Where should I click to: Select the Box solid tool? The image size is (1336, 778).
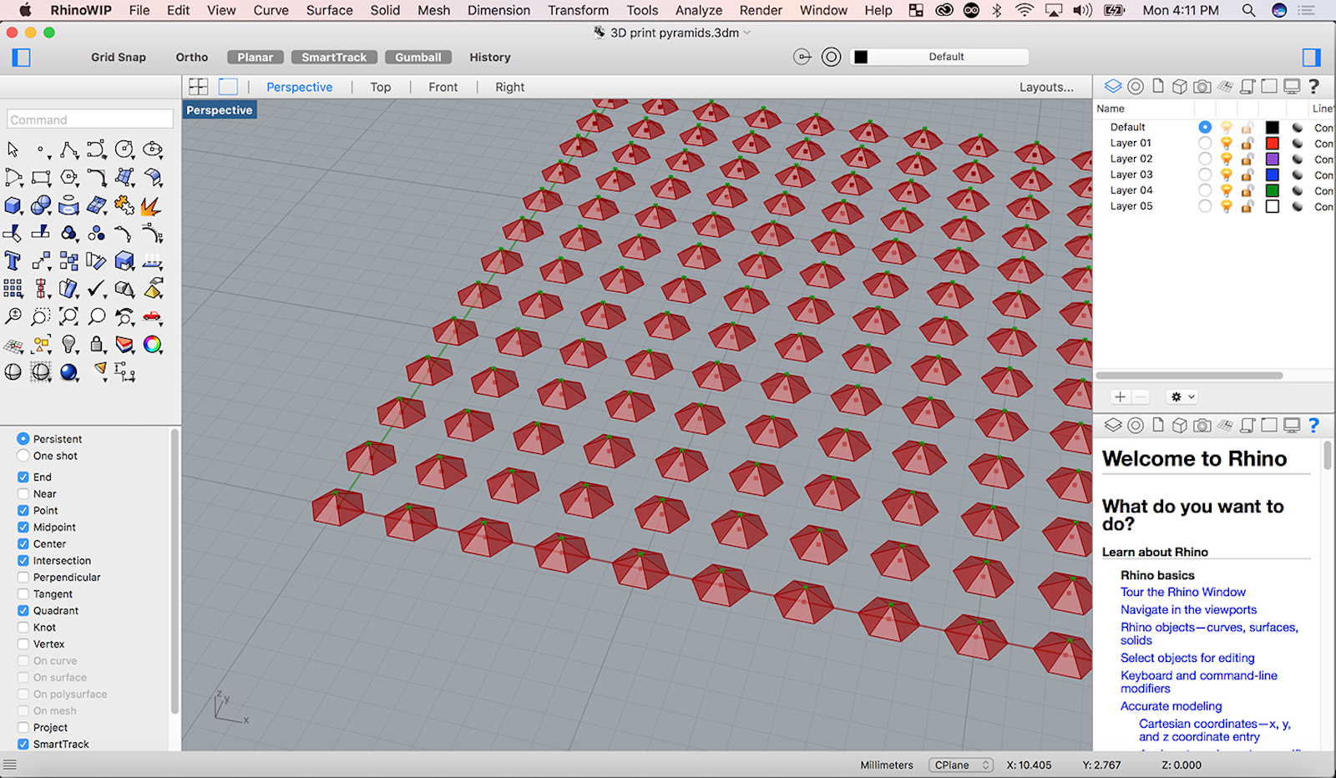(x=13, y=205)
